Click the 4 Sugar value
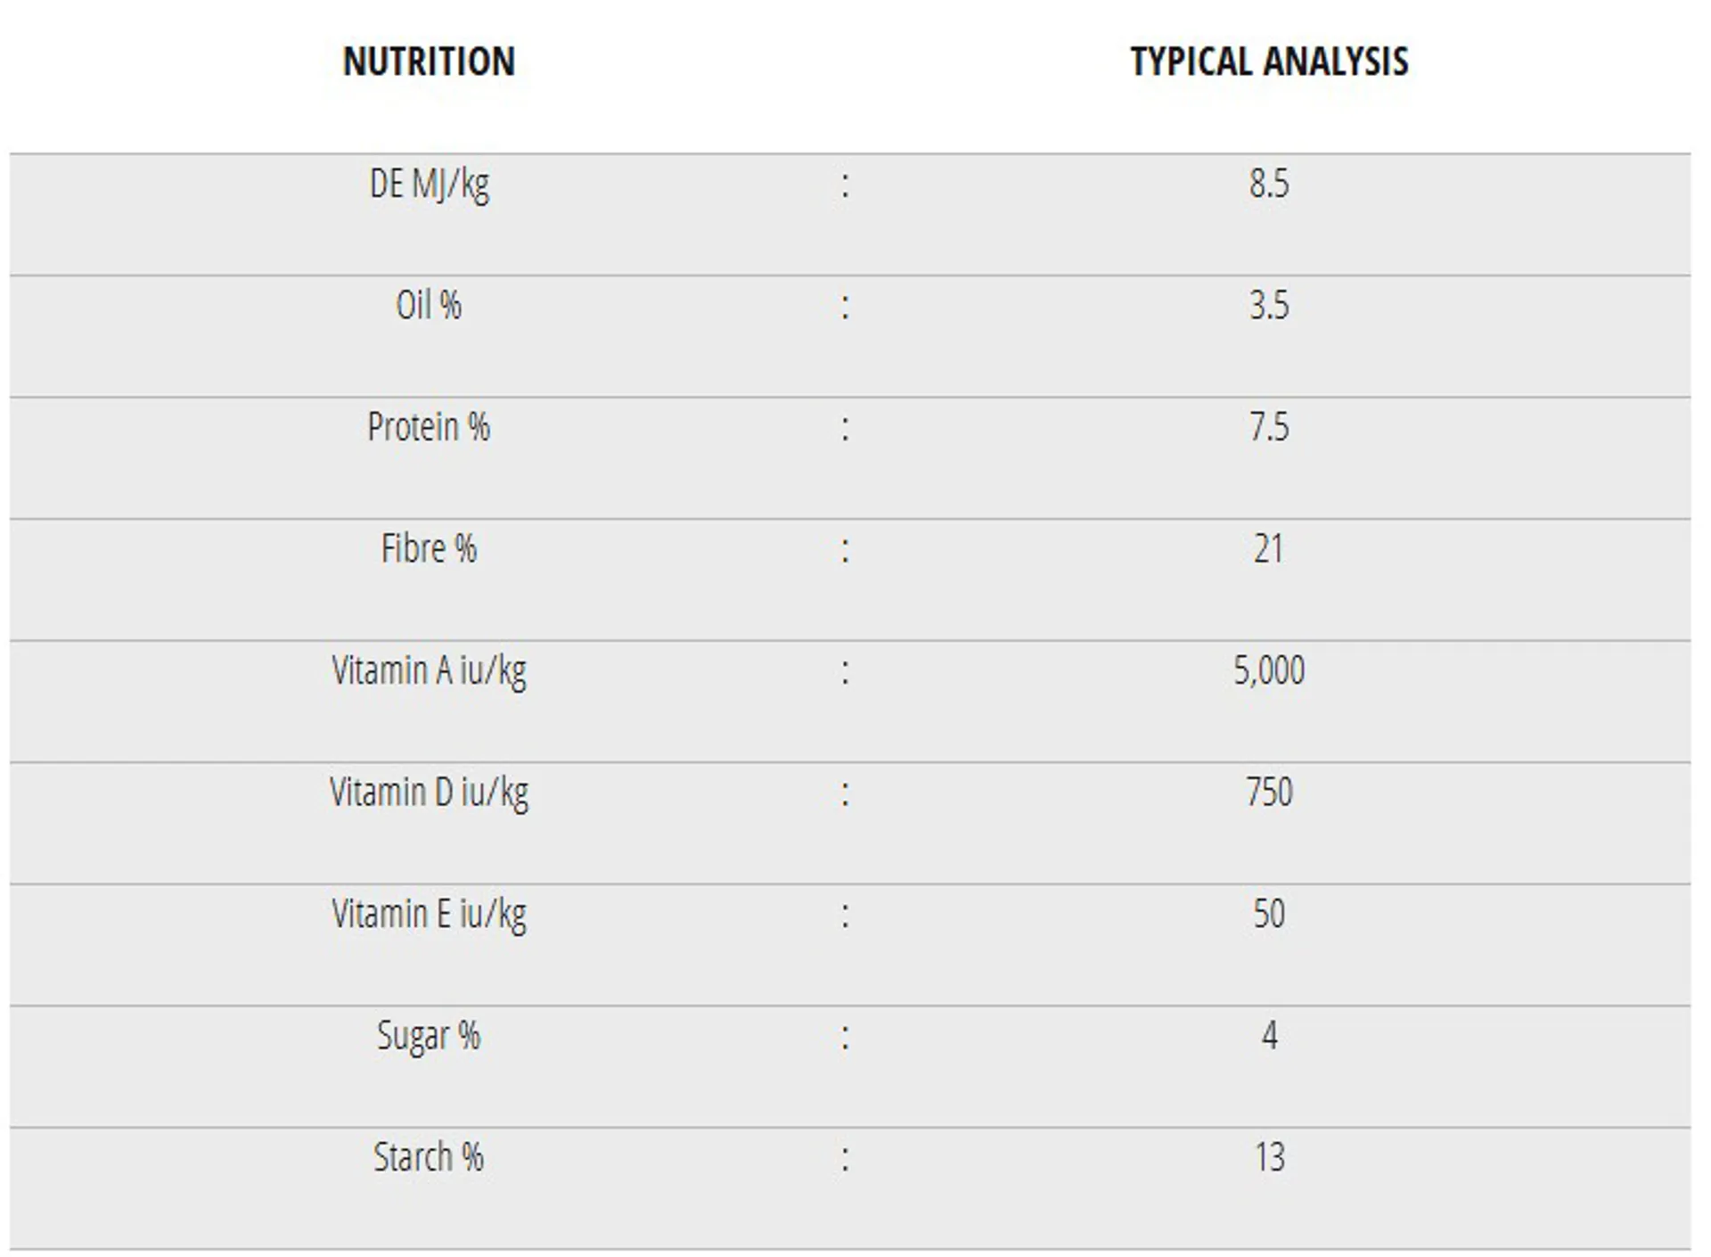This screenshot has width=1711, height=1257. click(1269, 1035)
